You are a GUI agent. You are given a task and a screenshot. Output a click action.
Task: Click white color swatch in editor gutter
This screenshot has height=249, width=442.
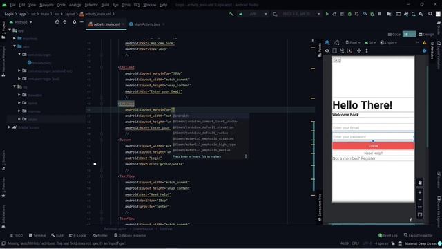(x=95, y=164)
